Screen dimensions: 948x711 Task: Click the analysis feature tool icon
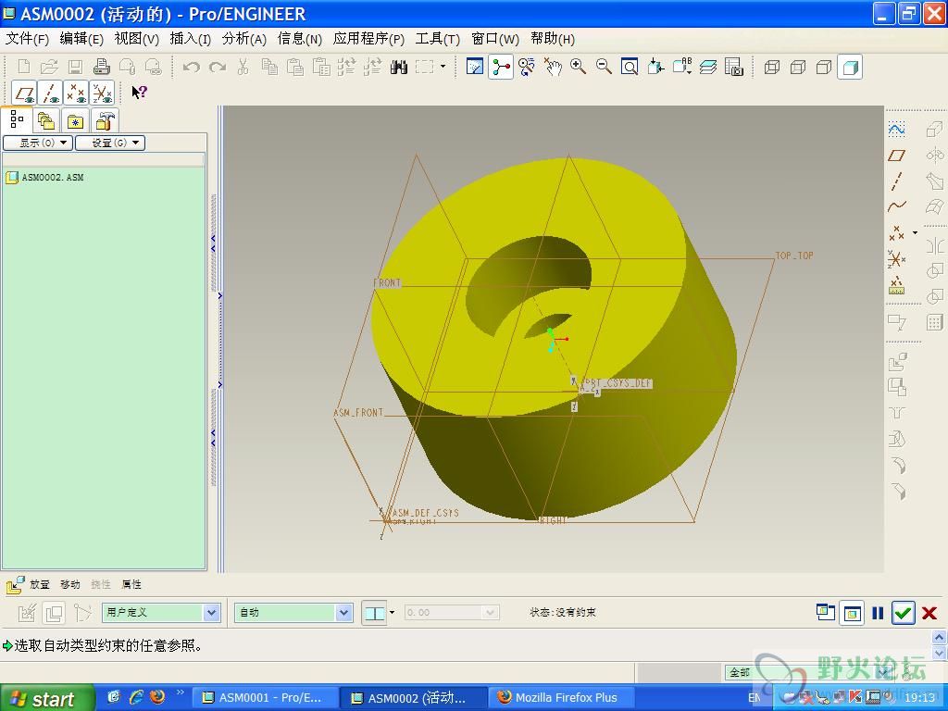896,285
